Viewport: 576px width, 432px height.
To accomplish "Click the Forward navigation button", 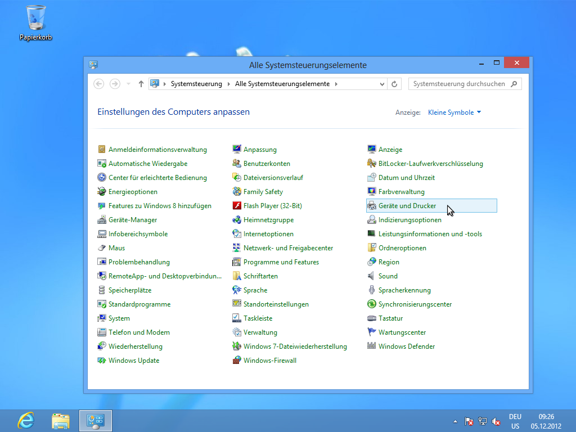I will [x=115, y=84].
